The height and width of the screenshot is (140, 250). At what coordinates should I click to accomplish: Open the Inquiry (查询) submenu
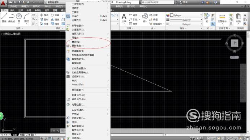88,42
